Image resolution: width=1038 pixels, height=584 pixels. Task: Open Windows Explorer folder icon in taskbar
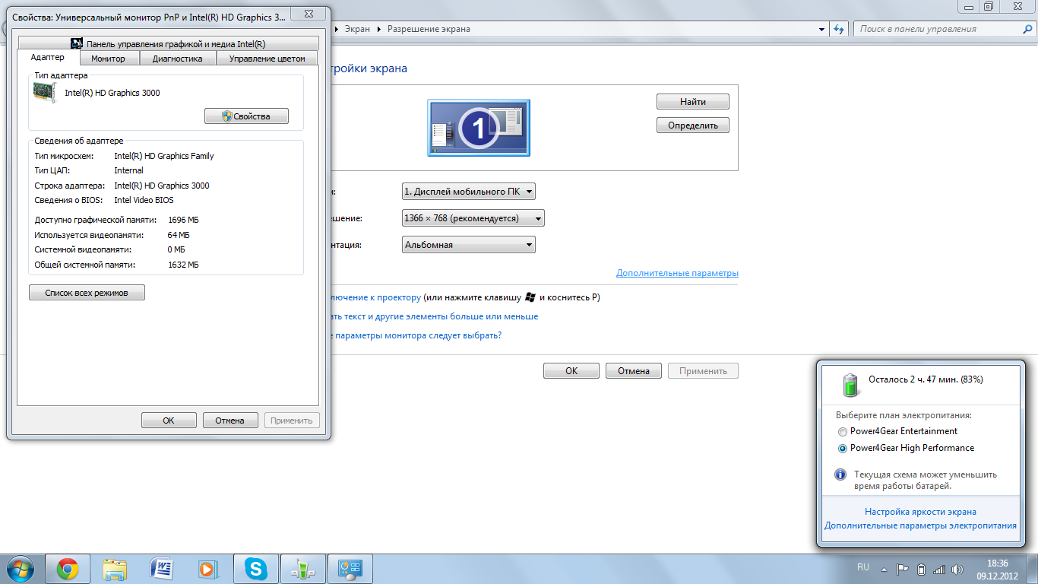[x=115, y=568]
